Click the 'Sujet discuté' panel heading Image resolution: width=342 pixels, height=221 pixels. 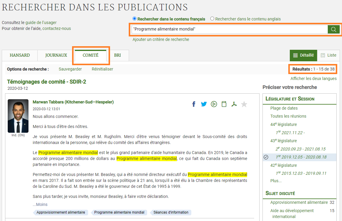[280, 193]
